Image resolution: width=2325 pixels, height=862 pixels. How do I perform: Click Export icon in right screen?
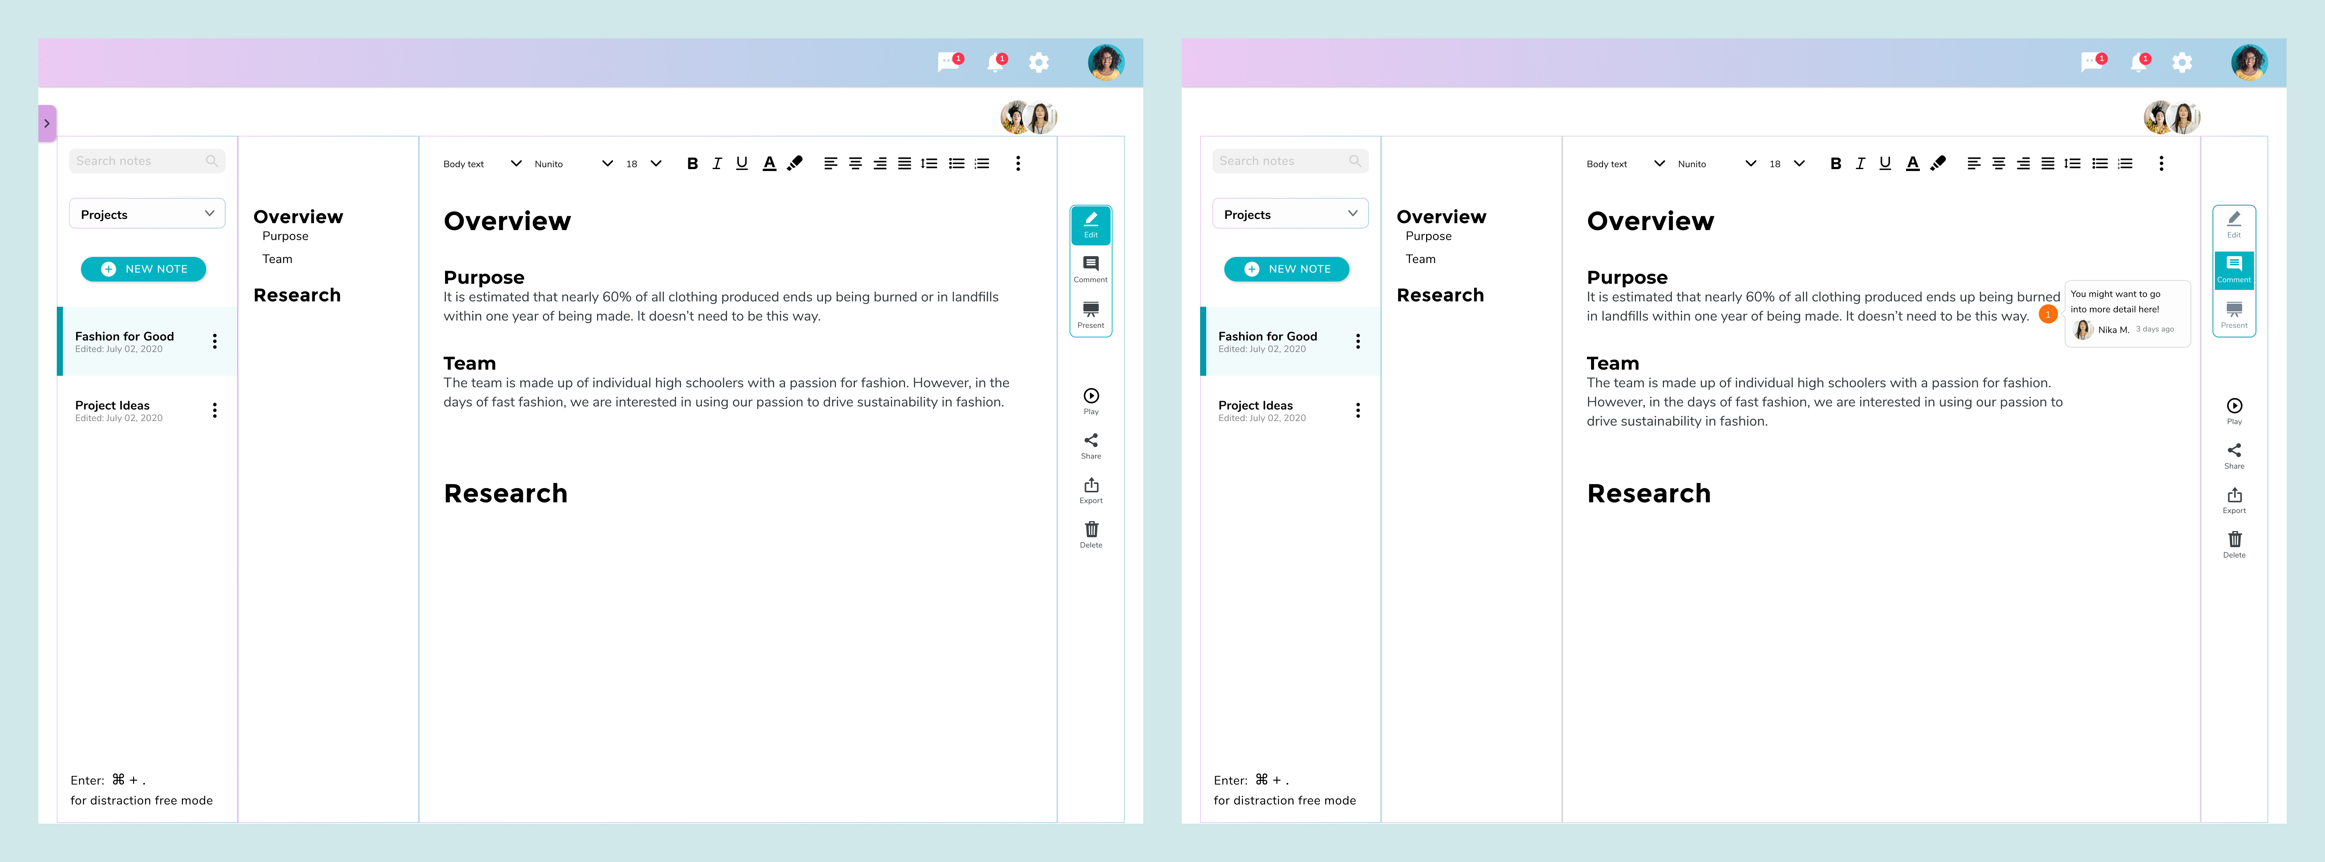tap(2235, 500)
